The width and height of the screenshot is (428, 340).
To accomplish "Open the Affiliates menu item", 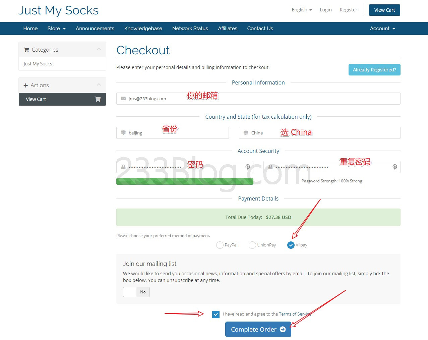I will 228,29.
